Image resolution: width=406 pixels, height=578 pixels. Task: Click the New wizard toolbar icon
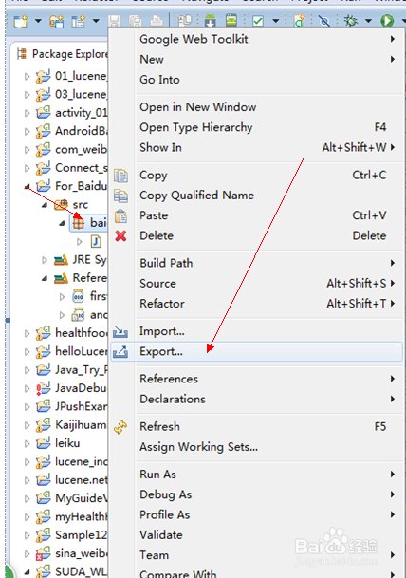coord(21,21)
